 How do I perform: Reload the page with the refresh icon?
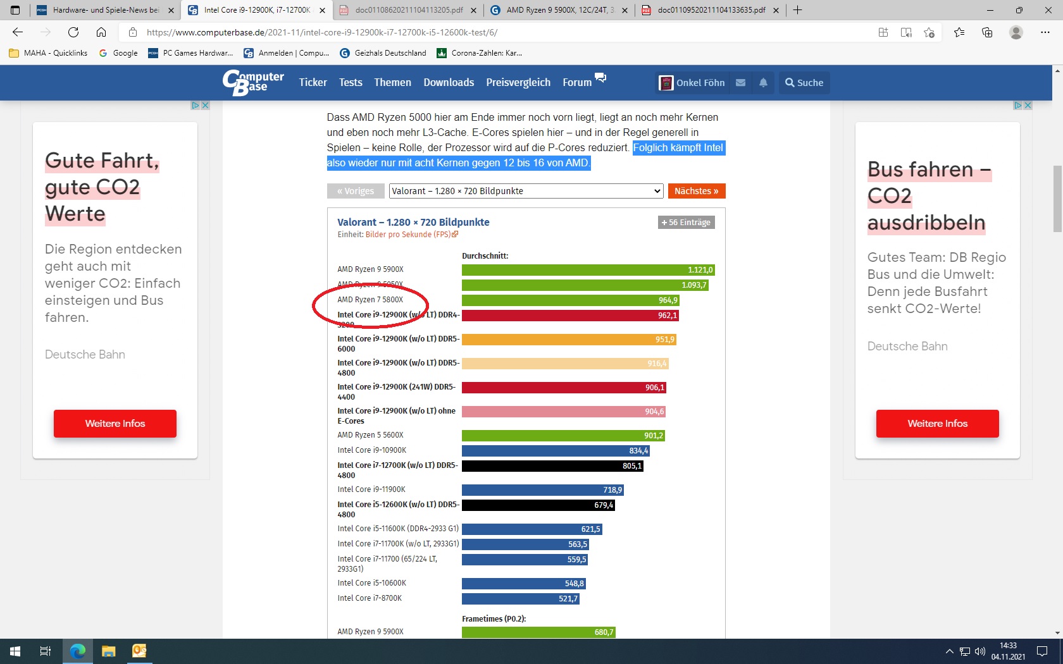(73, 32)
